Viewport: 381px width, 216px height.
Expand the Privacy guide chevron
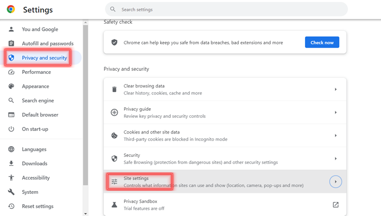tap(335, 112)
